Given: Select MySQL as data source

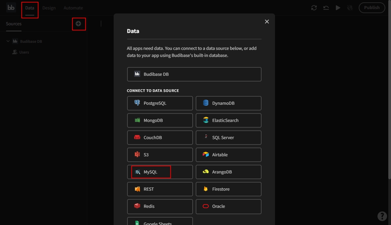Looking at the screenshot, I should coord(160,172).
